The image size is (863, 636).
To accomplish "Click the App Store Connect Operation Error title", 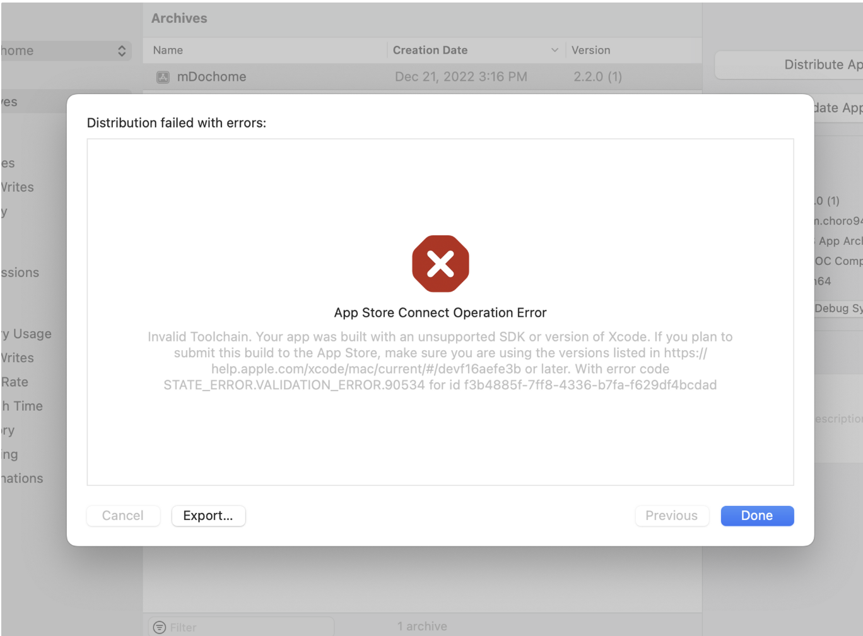I will coord(440,313).
